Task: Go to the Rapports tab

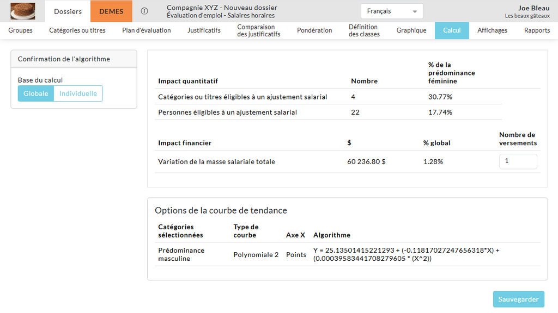Action: (x=537, y=30)
